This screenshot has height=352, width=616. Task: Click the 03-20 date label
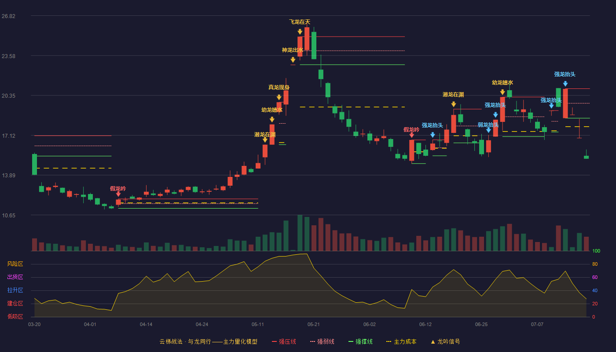tap(34, 324)
